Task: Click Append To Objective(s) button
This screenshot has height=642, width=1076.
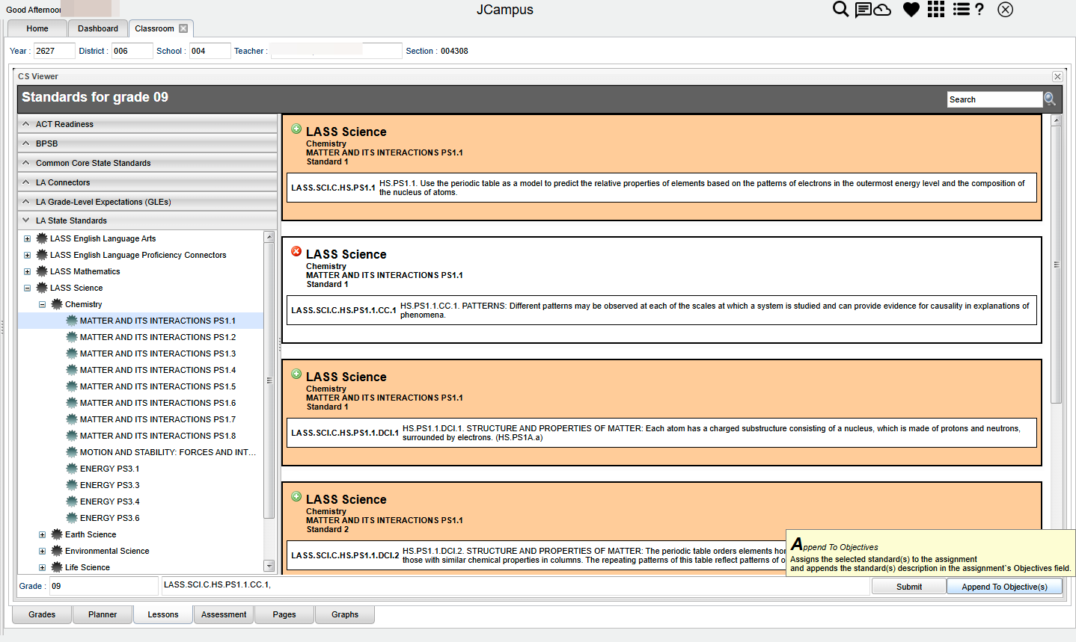Action: (x=1004, y=587)
